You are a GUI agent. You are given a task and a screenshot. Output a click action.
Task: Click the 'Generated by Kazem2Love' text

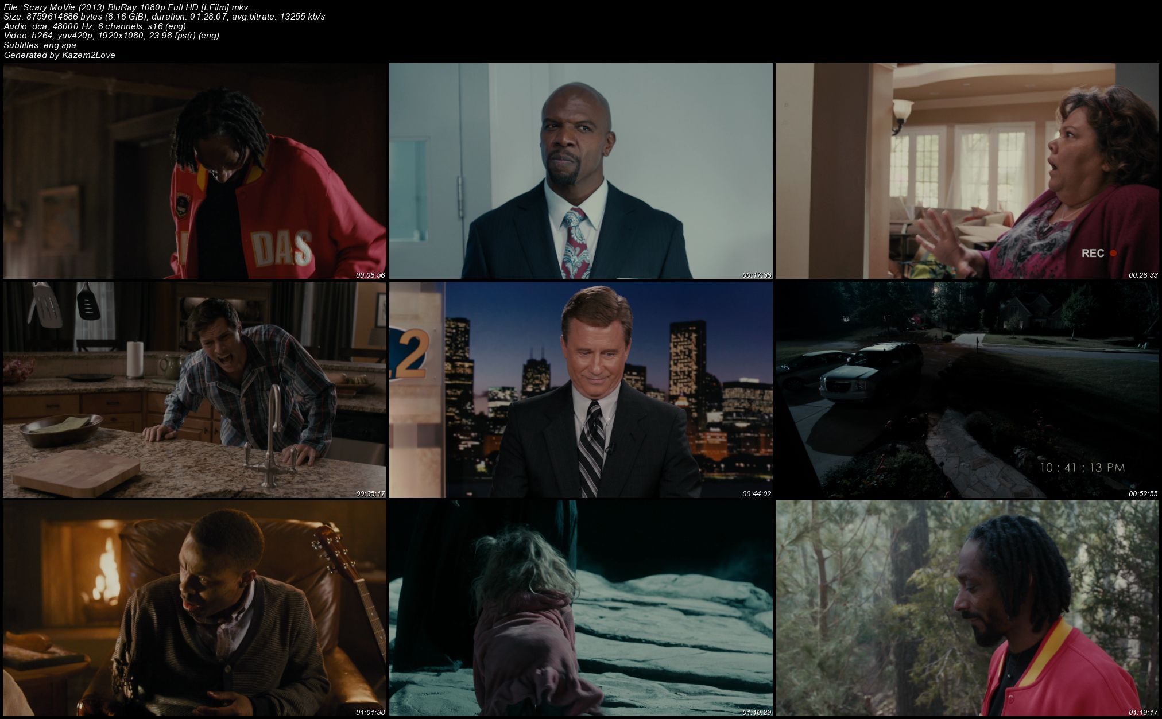click(x=60, y=55)
